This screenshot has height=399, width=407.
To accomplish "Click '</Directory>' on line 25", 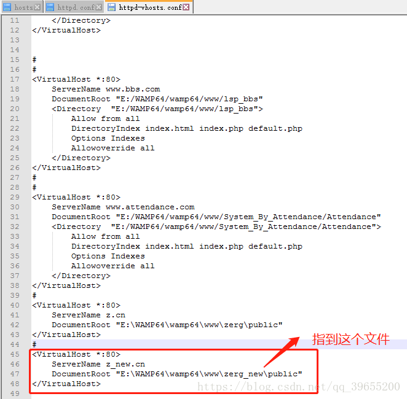I will coord(81,158).
